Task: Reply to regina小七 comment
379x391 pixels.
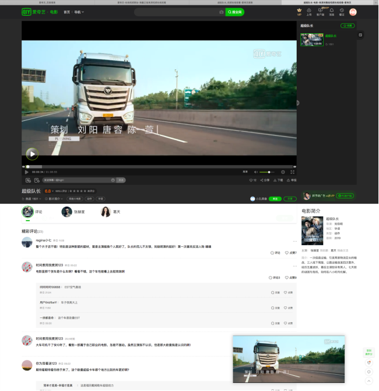Action: 275,253
